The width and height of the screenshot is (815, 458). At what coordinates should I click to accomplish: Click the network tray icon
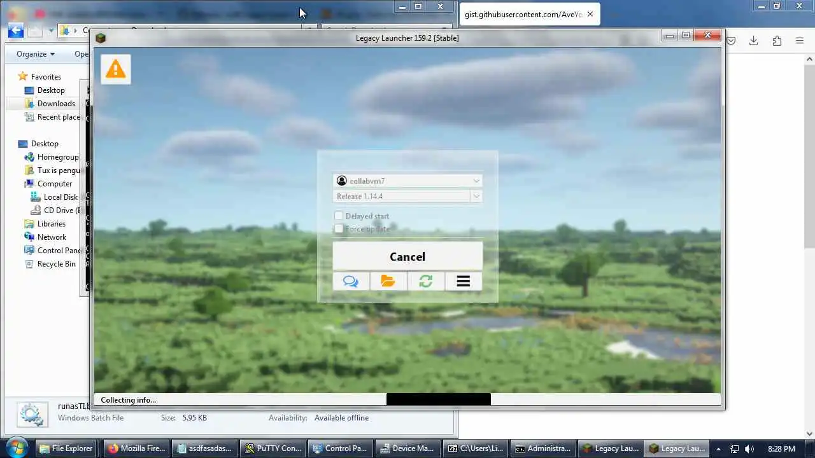point(734,449)
